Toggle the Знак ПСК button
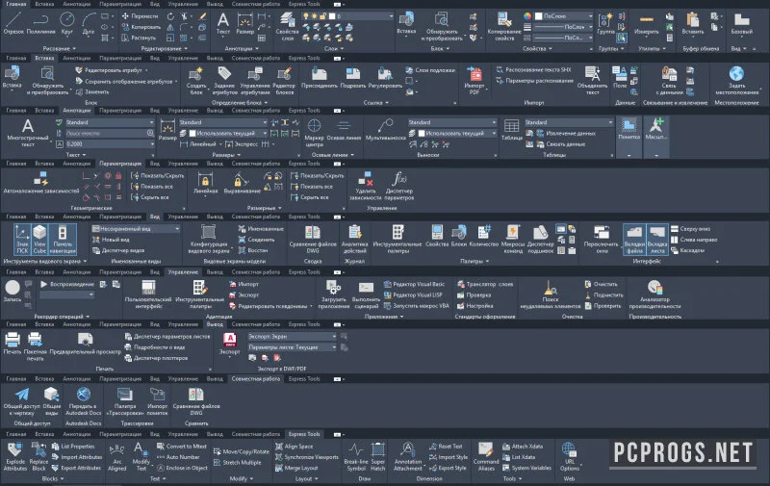770x486 pixels. point(22,239)
